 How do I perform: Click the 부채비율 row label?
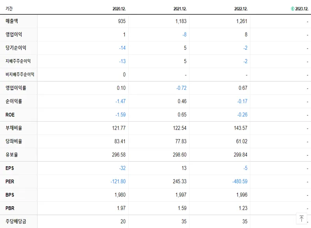pos(14,128)
